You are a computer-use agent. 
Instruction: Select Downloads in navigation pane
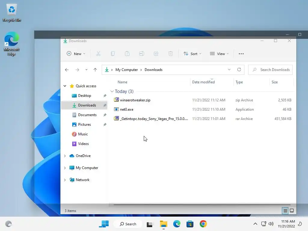[x=85, y=105]
